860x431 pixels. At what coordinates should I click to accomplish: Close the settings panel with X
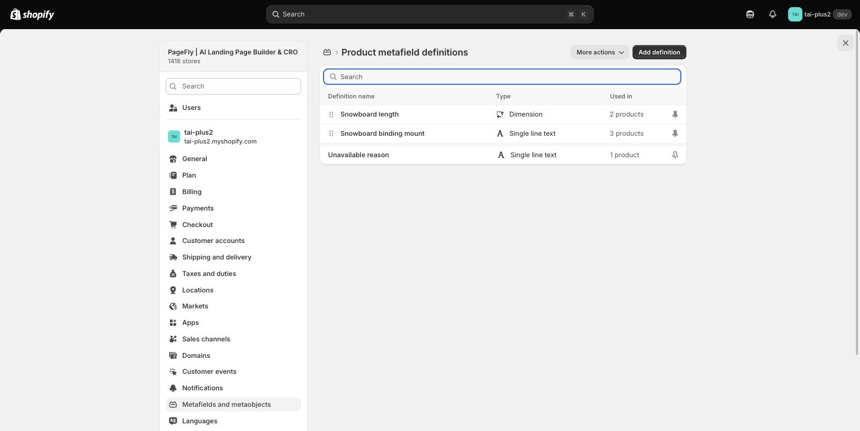pos(846,43)
